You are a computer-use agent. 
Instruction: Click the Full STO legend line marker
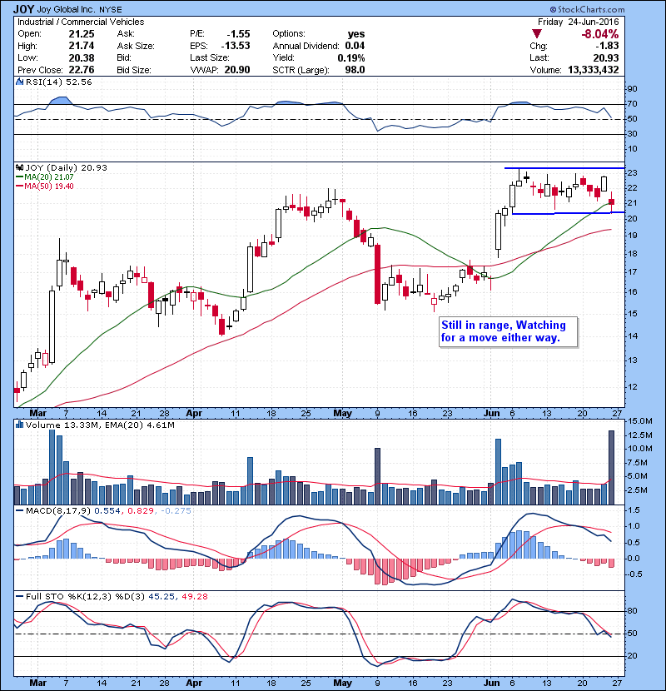click(19, 595)
